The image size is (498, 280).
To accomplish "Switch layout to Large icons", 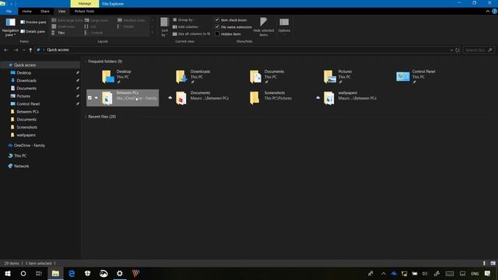I will (96, 20).
